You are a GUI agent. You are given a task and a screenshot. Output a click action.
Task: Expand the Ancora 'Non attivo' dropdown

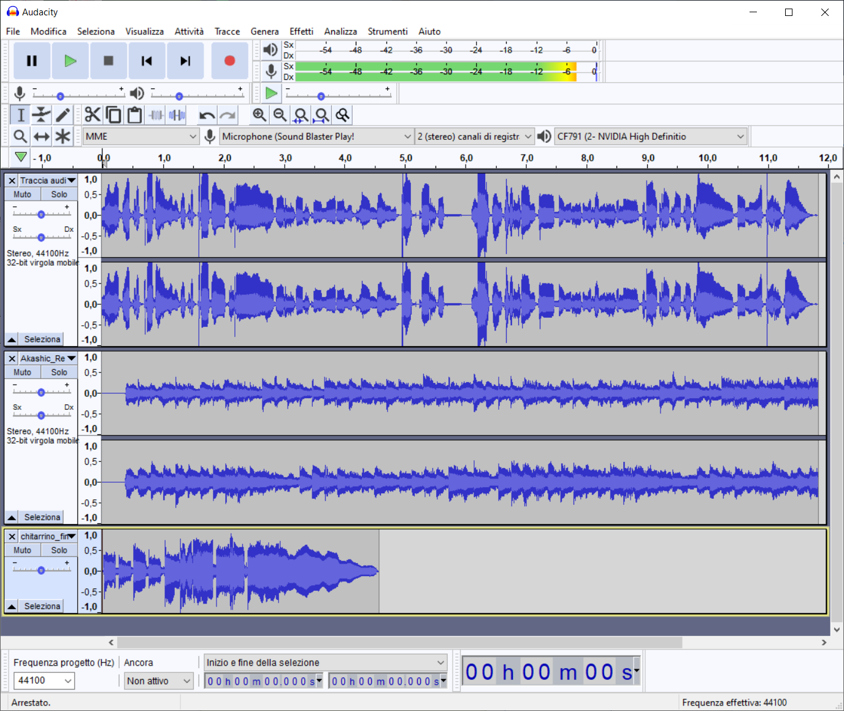(x=159, y=681)
